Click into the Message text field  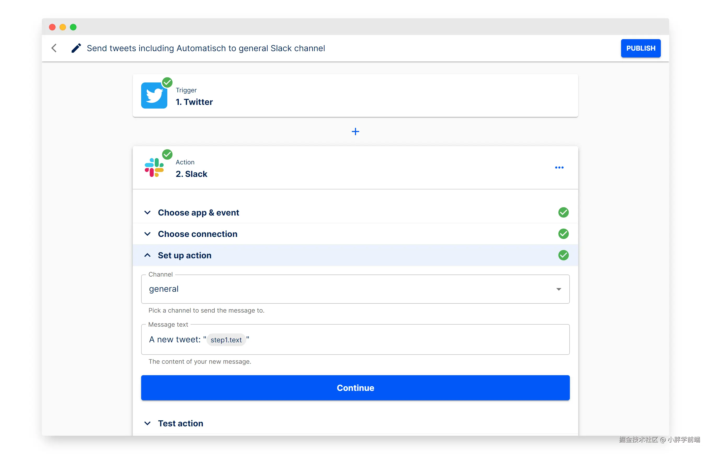(x=384, y=340)
